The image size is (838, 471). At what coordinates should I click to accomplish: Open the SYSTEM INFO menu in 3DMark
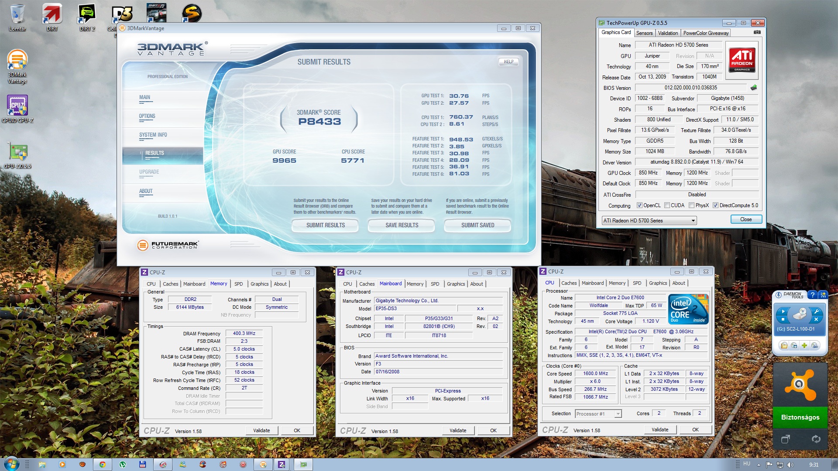point(153,135)
